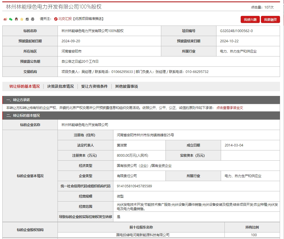Open the 受让方资格条件 tab
The image size is (284, 239).
point(94,87)
